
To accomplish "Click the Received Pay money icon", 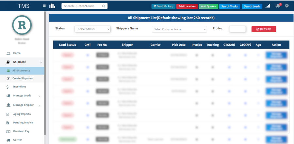I will [x=8, y=131].
